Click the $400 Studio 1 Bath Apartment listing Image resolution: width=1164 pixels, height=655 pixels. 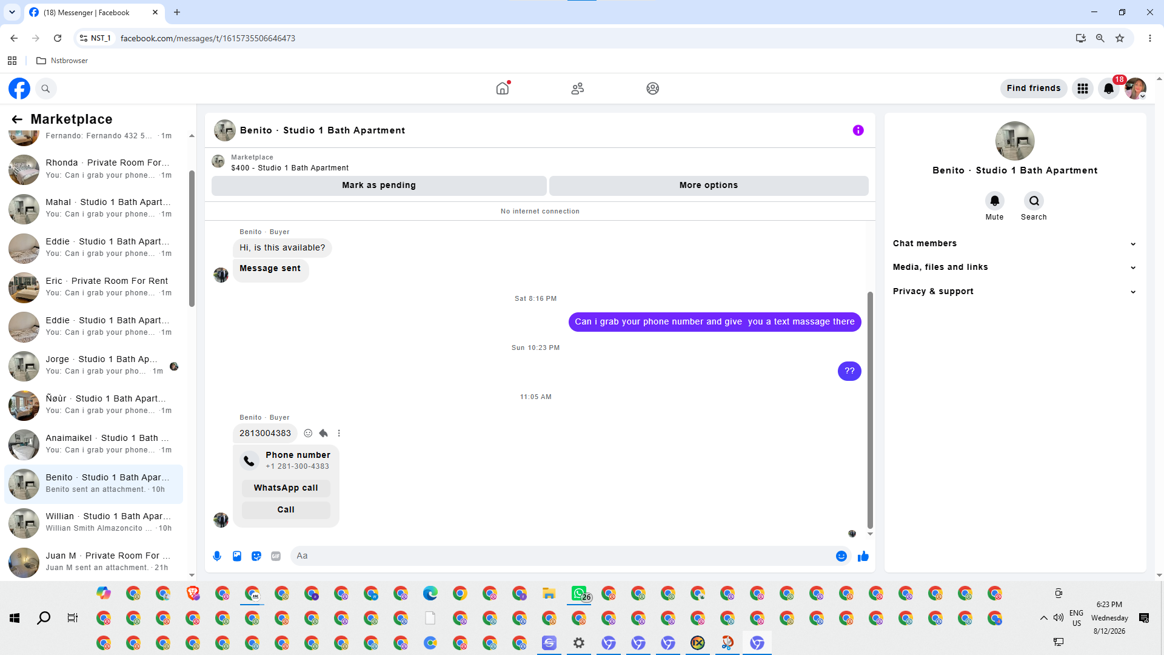click(290, 168)
